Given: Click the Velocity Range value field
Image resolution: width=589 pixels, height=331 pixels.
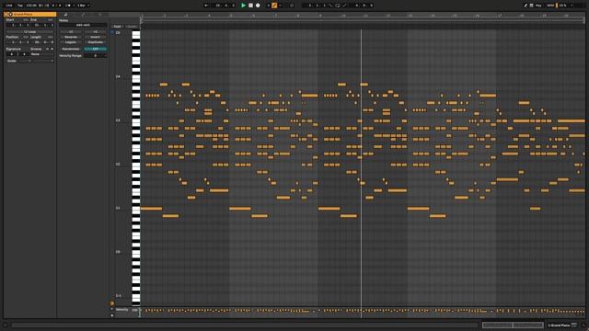Looking at the screenshot, I should tap(96, 55).
